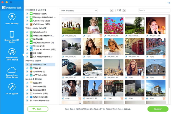Focus the Search input field
Image resolution: width=172 pixels, height=114 pixels.
(154, 10)
